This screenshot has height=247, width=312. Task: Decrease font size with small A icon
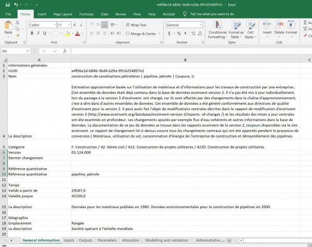[81, 25]
